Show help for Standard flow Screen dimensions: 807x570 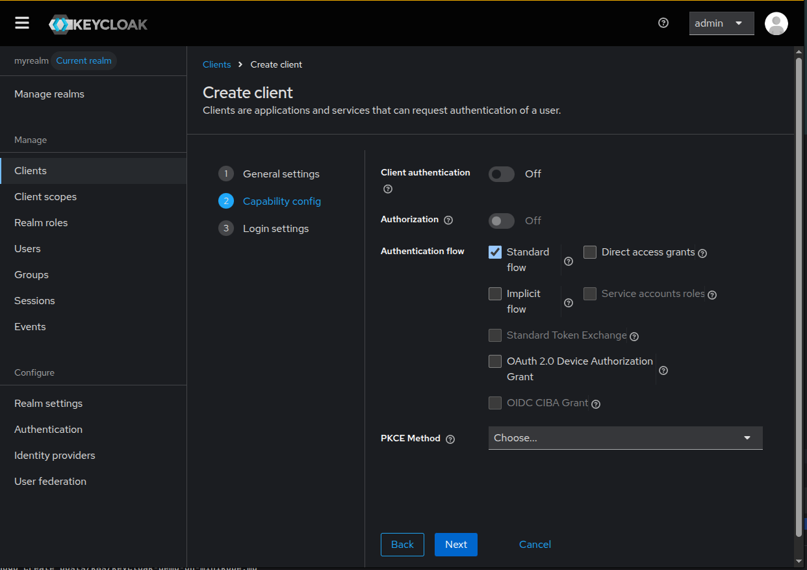point(569,261)
